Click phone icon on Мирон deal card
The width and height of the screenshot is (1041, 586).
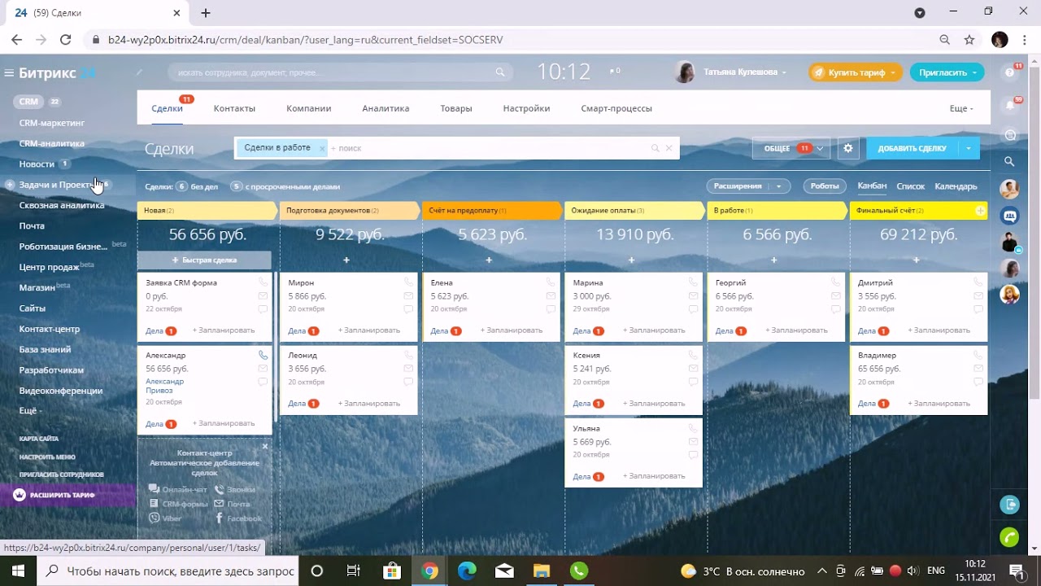tap(408, 282)
